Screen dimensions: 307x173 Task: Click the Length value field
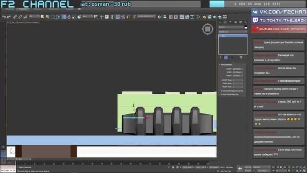point(236,69)
